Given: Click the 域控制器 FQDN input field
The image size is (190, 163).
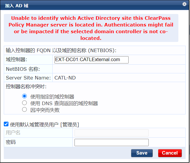Looking at the screenshot, I should coord(91,60).
